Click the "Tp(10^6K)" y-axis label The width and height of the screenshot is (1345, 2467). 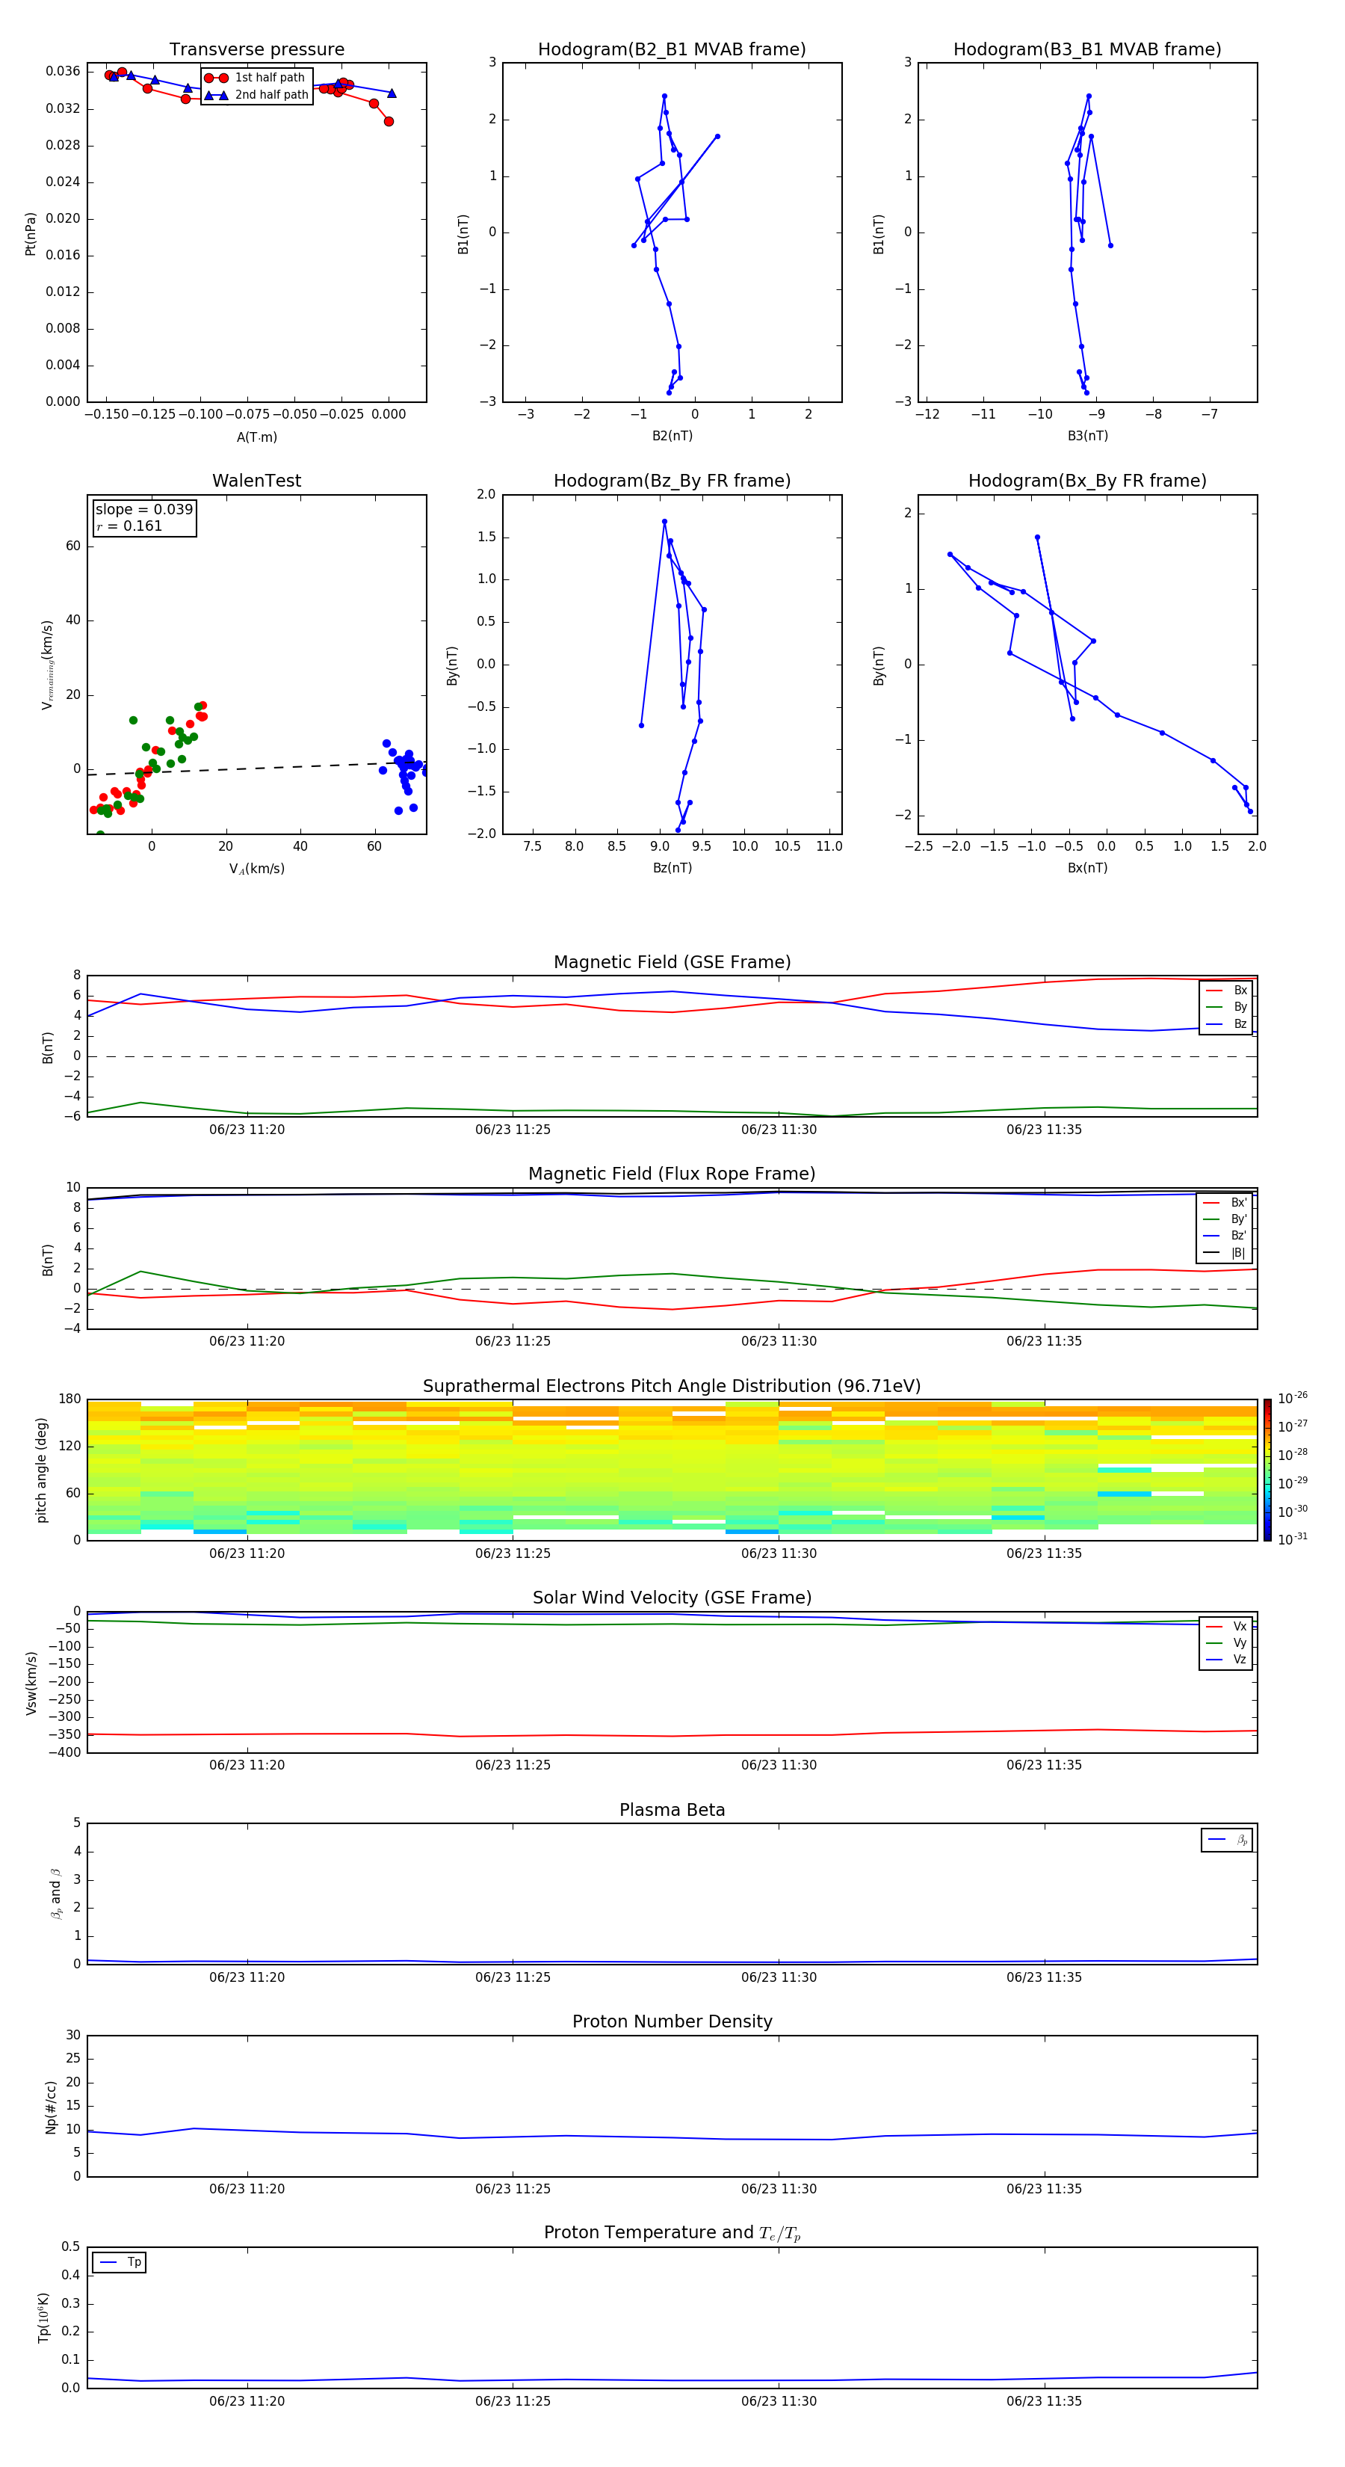pyautogui.click(x=44, y=2317)
